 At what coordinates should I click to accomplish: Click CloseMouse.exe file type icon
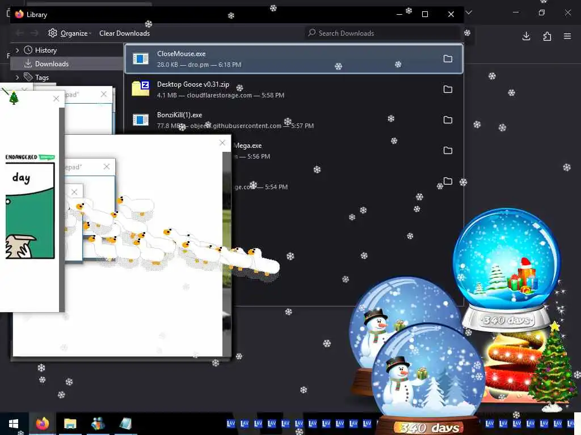pyautogui.click(x=141, y=59)
